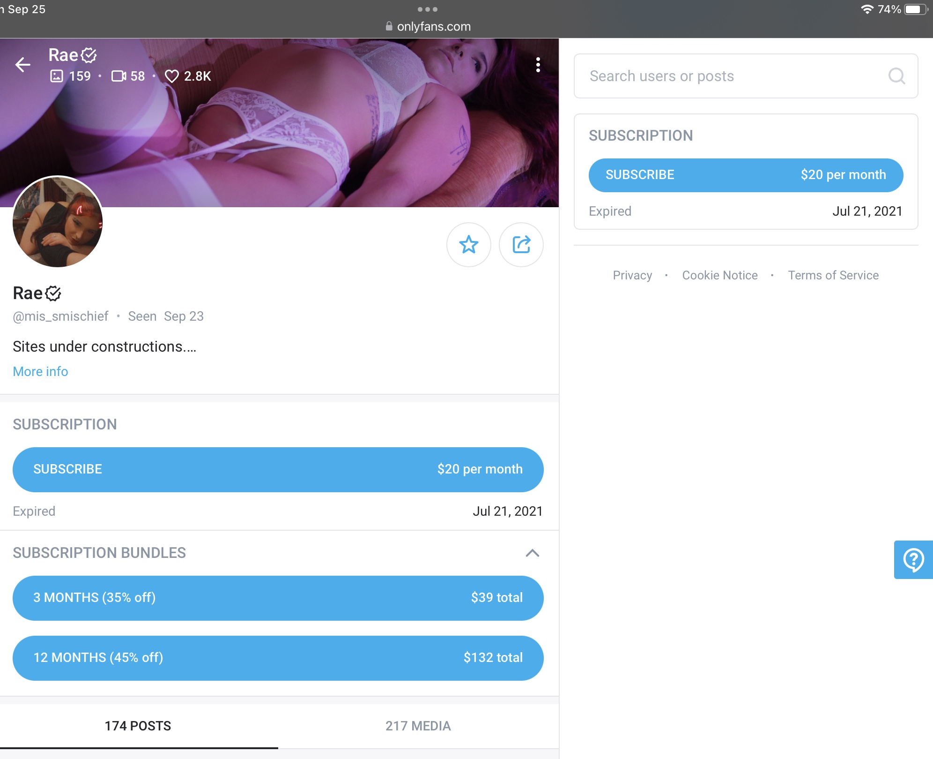Screen dimensions: 933x759
Task: Click the photo count icon in header
Action: pyautogui.click(x=57, y=76)
